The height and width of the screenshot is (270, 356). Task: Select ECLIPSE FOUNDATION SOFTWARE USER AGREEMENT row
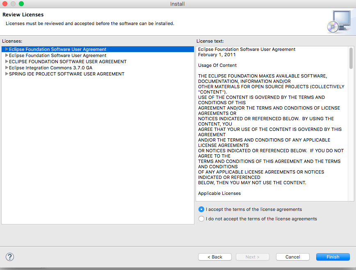tap(98, 62)
